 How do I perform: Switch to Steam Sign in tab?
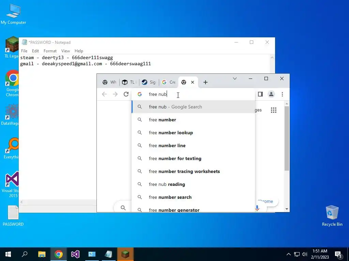149,82
